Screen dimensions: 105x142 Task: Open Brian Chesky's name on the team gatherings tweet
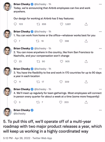(x=22, y=89)
